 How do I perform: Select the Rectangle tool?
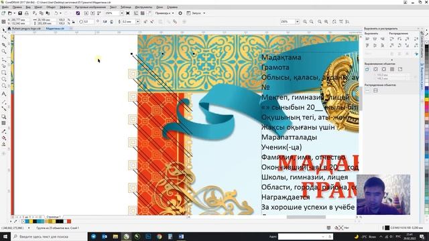point(3,73)
